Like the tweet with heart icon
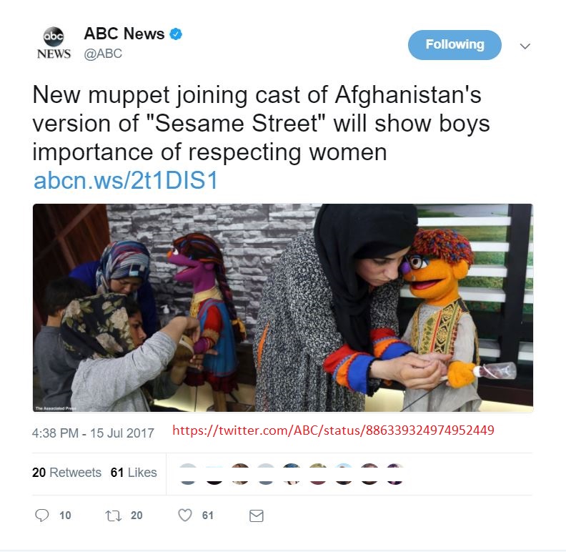The width and height of the screenshot is (566, 552). coord(185,515)
